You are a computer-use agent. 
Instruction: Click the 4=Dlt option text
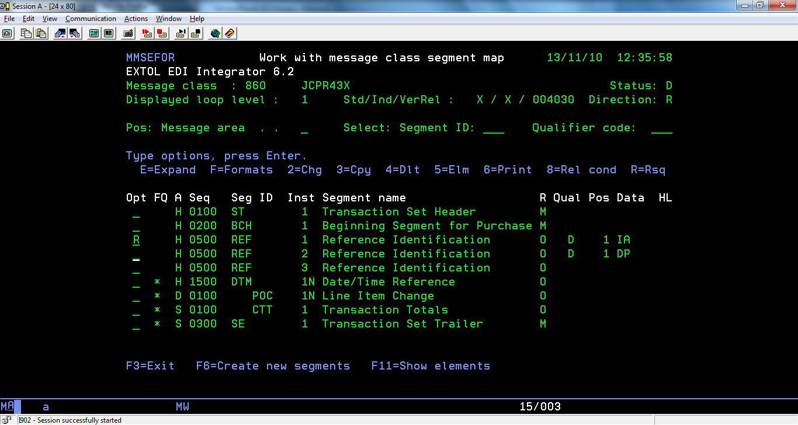403,170
